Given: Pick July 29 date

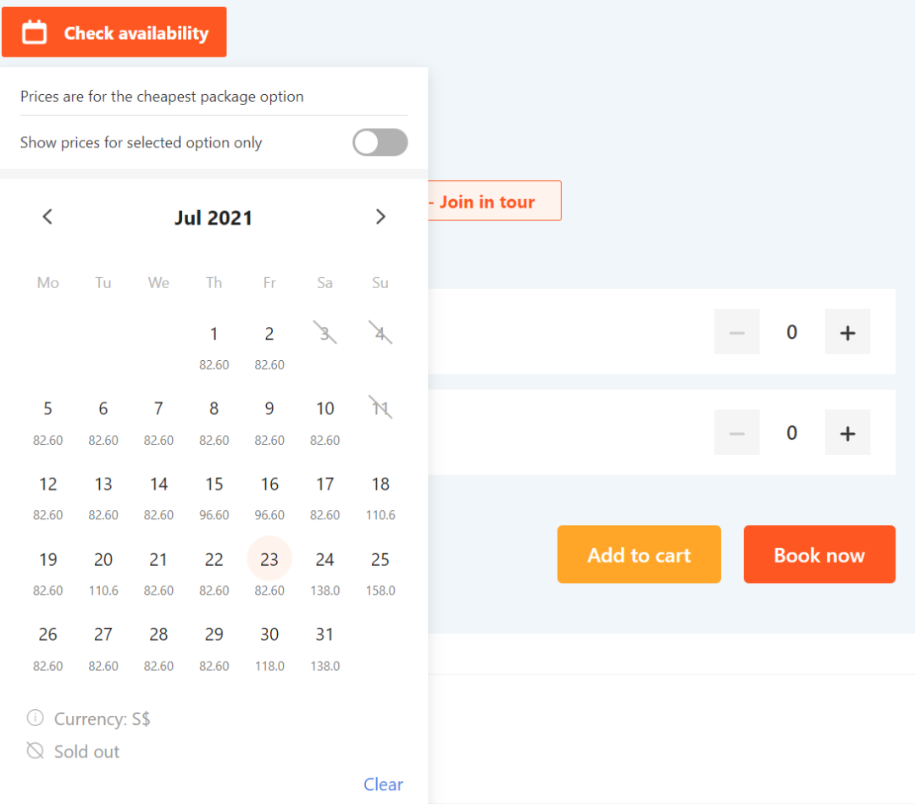Looking at the screenshot, I should [x=214, y=648].
